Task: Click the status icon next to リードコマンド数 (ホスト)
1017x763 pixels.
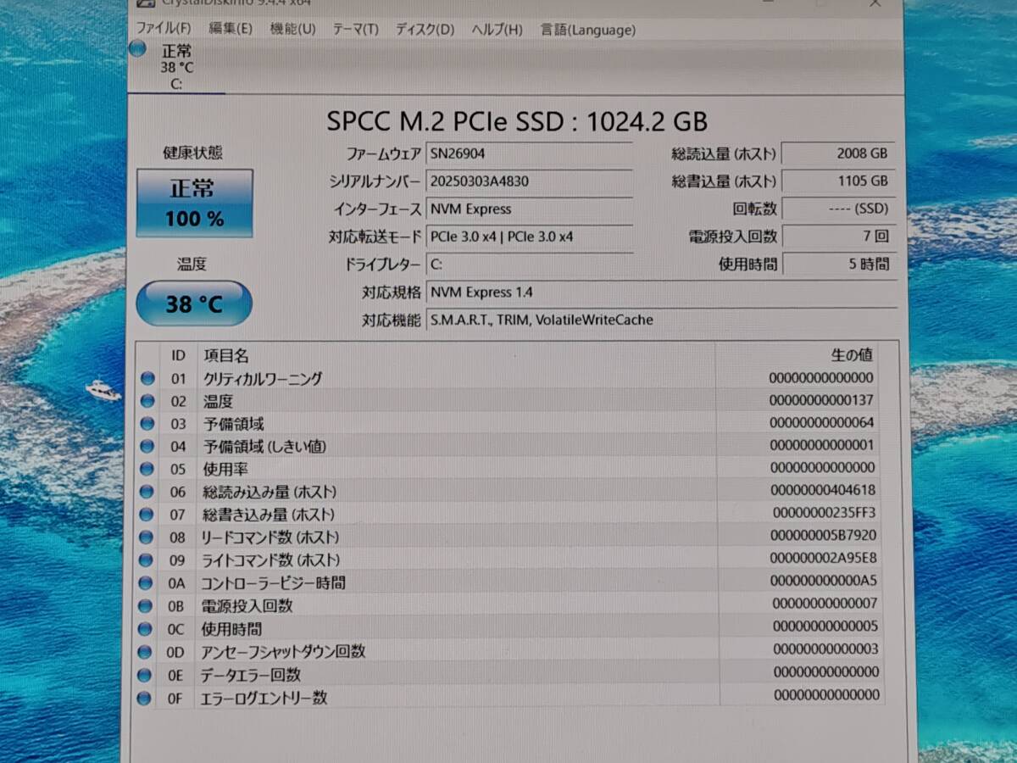Action: point(147,537)
